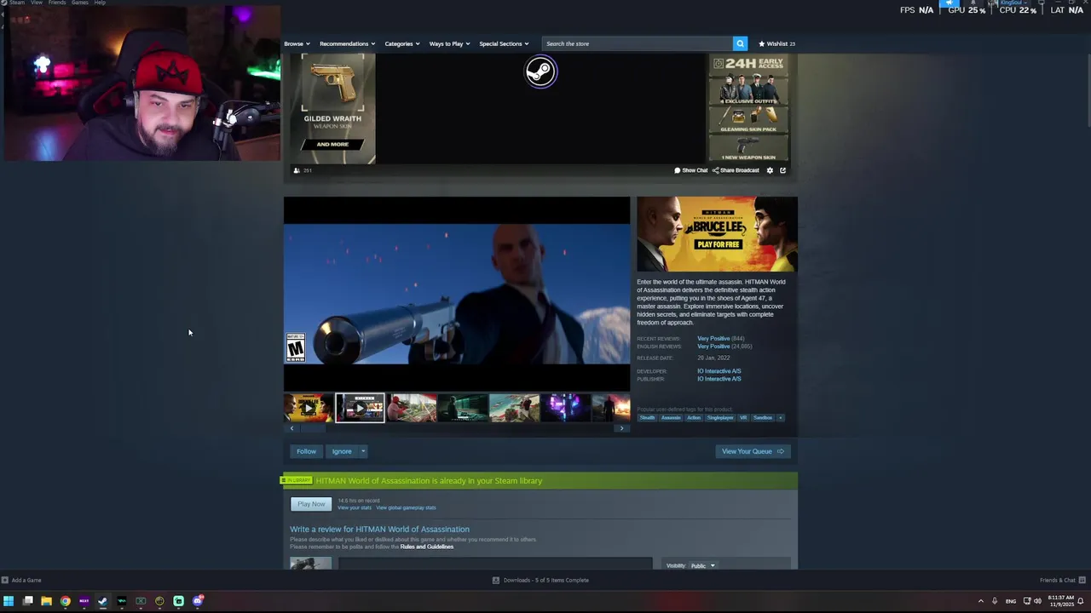The height and width of the screenshot is (613, 1091).
Task: Open View your stats link
Action: tap(355, 507)
